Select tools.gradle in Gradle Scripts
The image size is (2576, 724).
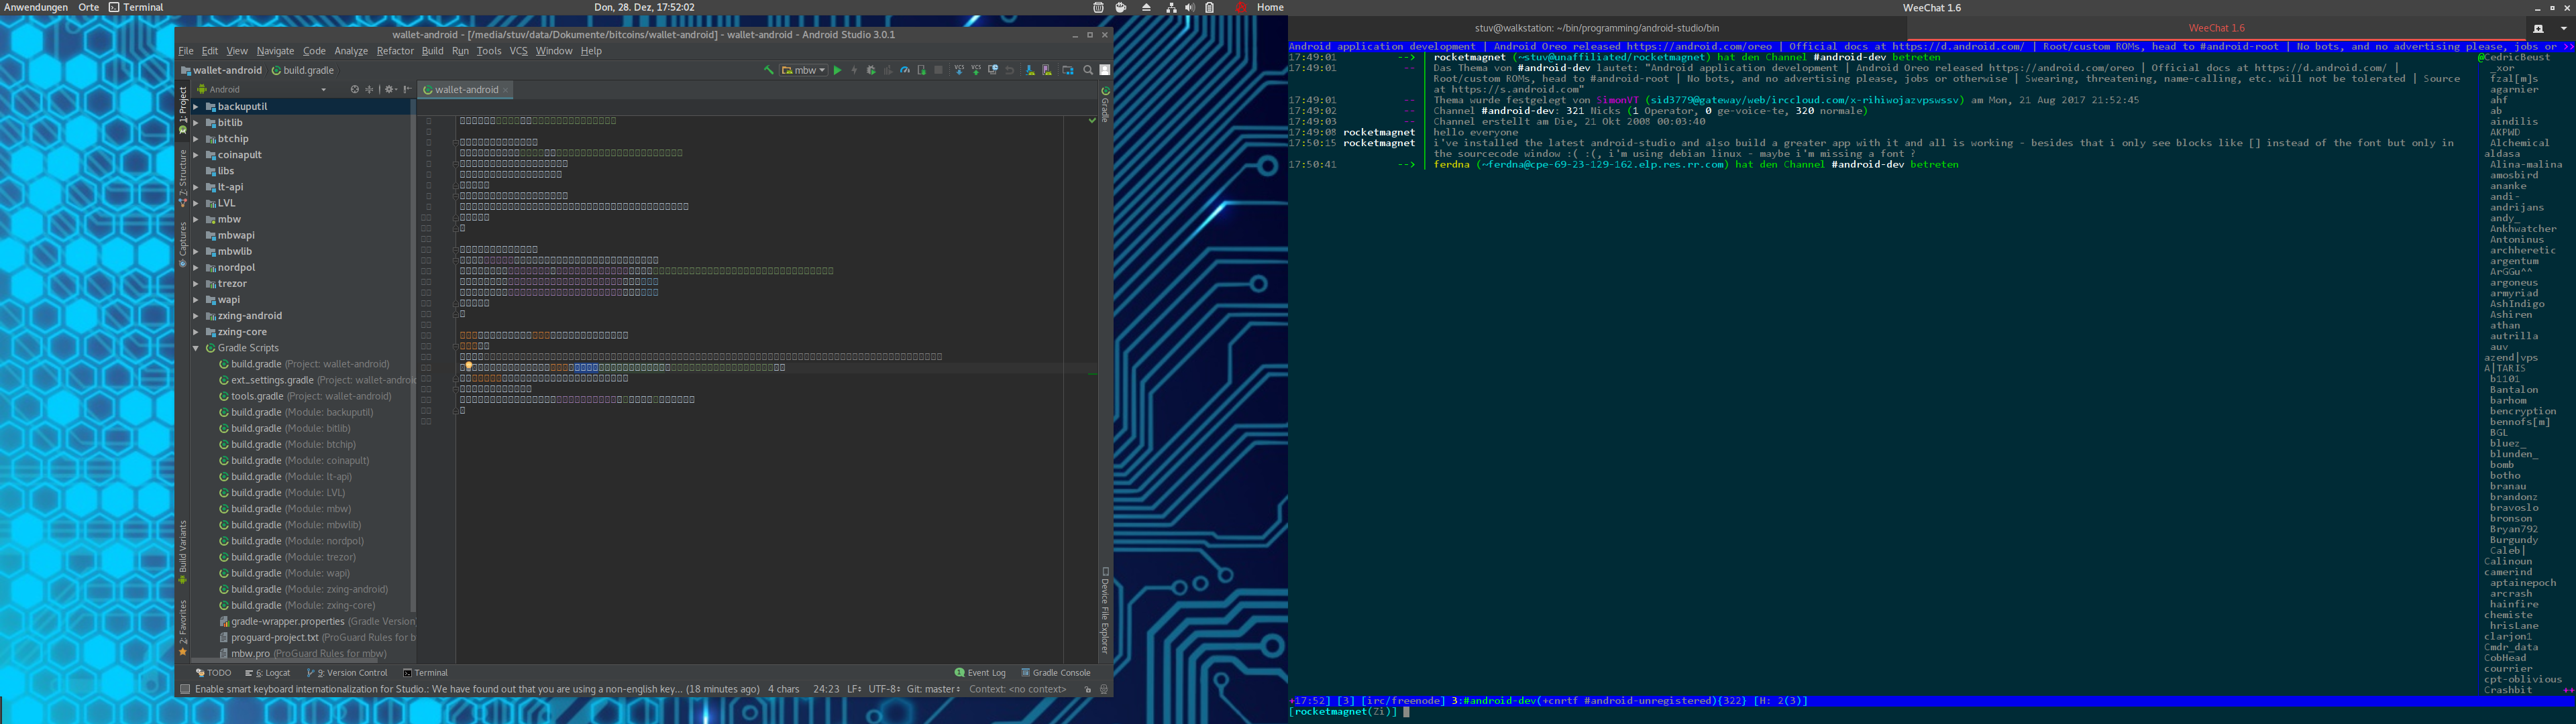[305, 397]
